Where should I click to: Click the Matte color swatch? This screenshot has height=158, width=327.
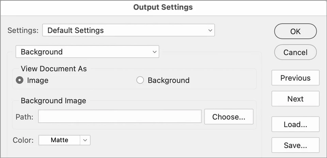[59, 140]
